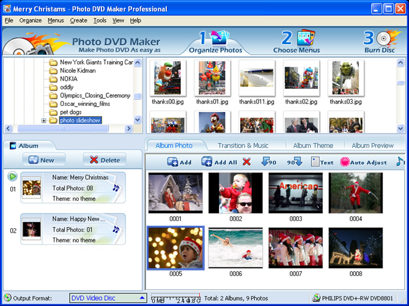Select thumbnail thanks00.jpg
Viewport: 409px width, 306px height.
[x=168, y=78]
